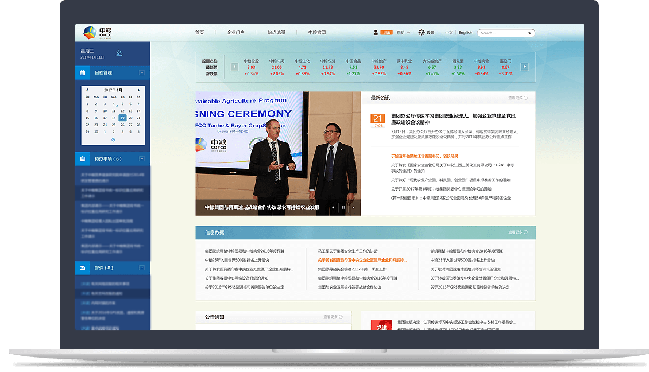This screenshot has width=649, height=372.
Task: Click the 待办事项 clipboard icon
Action: pyautogui.click(x=82, y=157)
